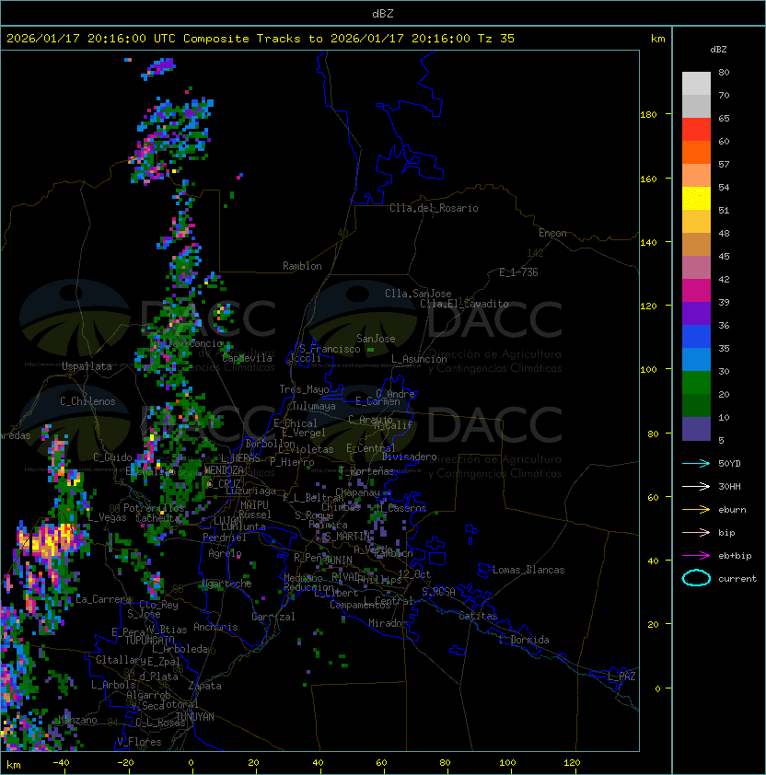Pick the light gray swatch at legend top
The height and width of the screenshot is (775, 766).
point(696,83)
